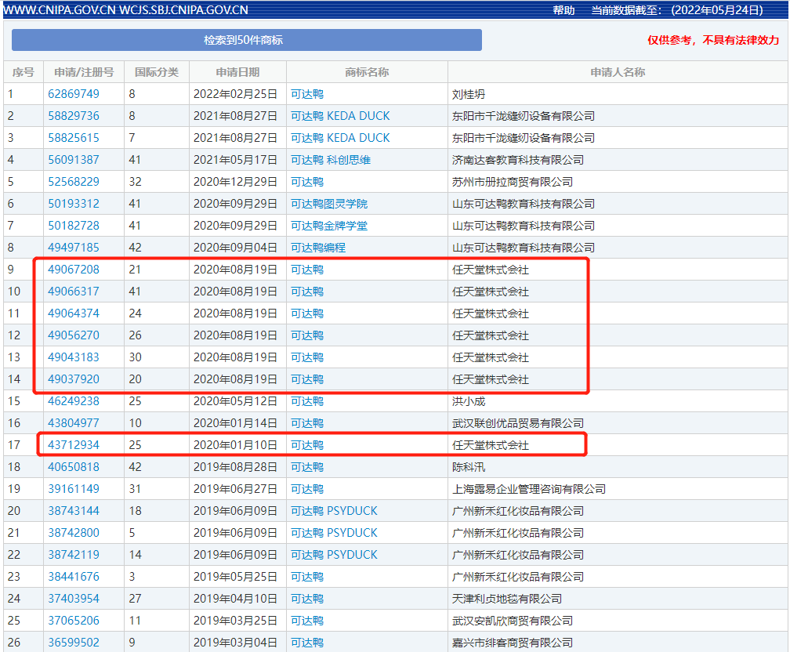Select applicant 济南达客教育科技有限公司
Viewport: 790px width, 652px height.
coord(518,160)
